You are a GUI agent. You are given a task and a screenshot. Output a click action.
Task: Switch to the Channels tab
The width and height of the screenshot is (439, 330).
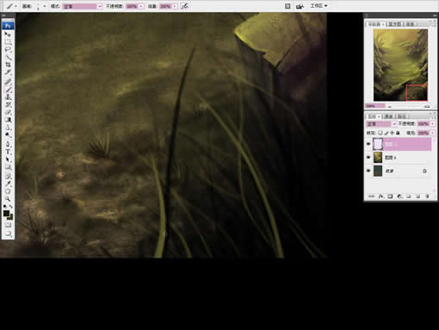tap(388, 116)
